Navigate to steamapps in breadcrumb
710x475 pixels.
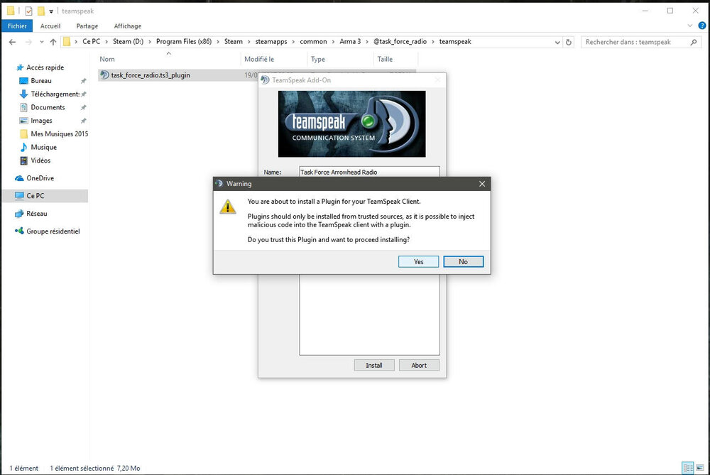point(271,42)
